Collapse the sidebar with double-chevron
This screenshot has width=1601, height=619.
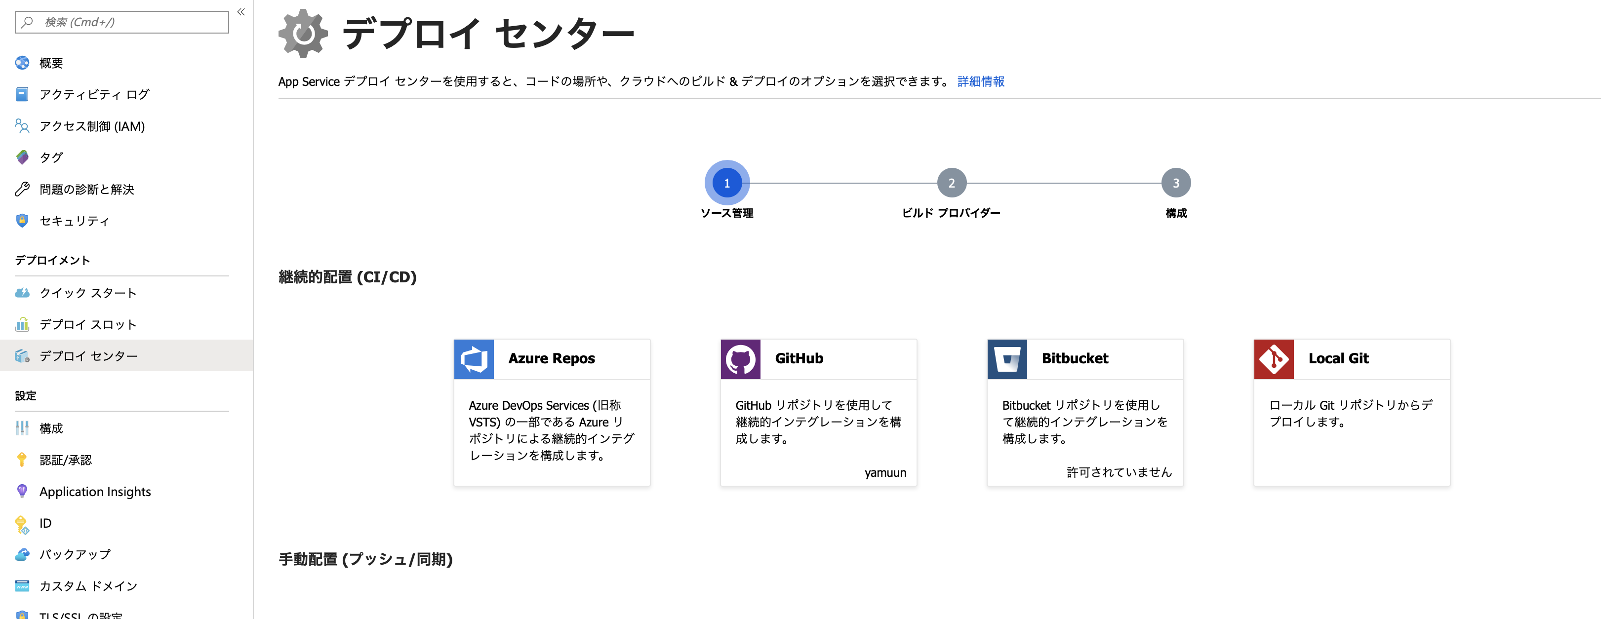[x=241, y=12]
